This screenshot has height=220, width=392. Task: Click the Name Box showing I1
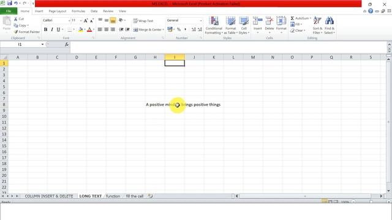tap(20, 45)
